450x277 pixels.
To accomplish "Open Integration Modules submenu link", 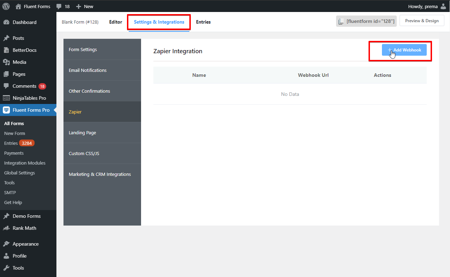I will [25, 163].
